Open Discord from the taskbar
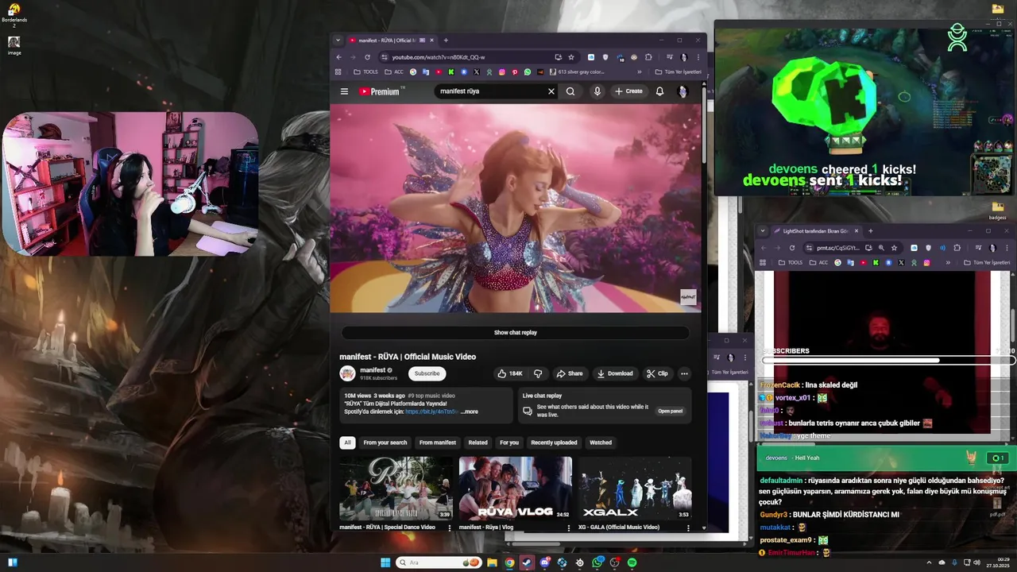Viewport: 1017px width, 572px height. 544,562
